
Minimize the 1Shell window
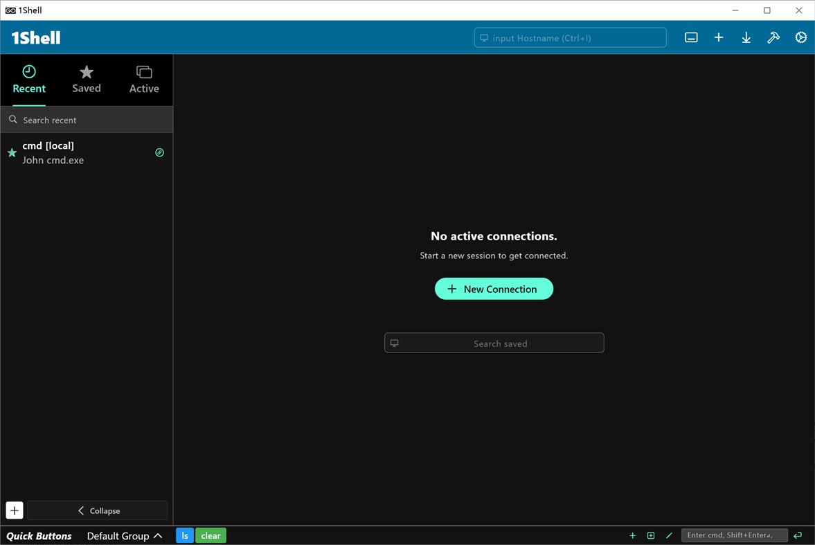pyautogui.click(x=735, y=10)
